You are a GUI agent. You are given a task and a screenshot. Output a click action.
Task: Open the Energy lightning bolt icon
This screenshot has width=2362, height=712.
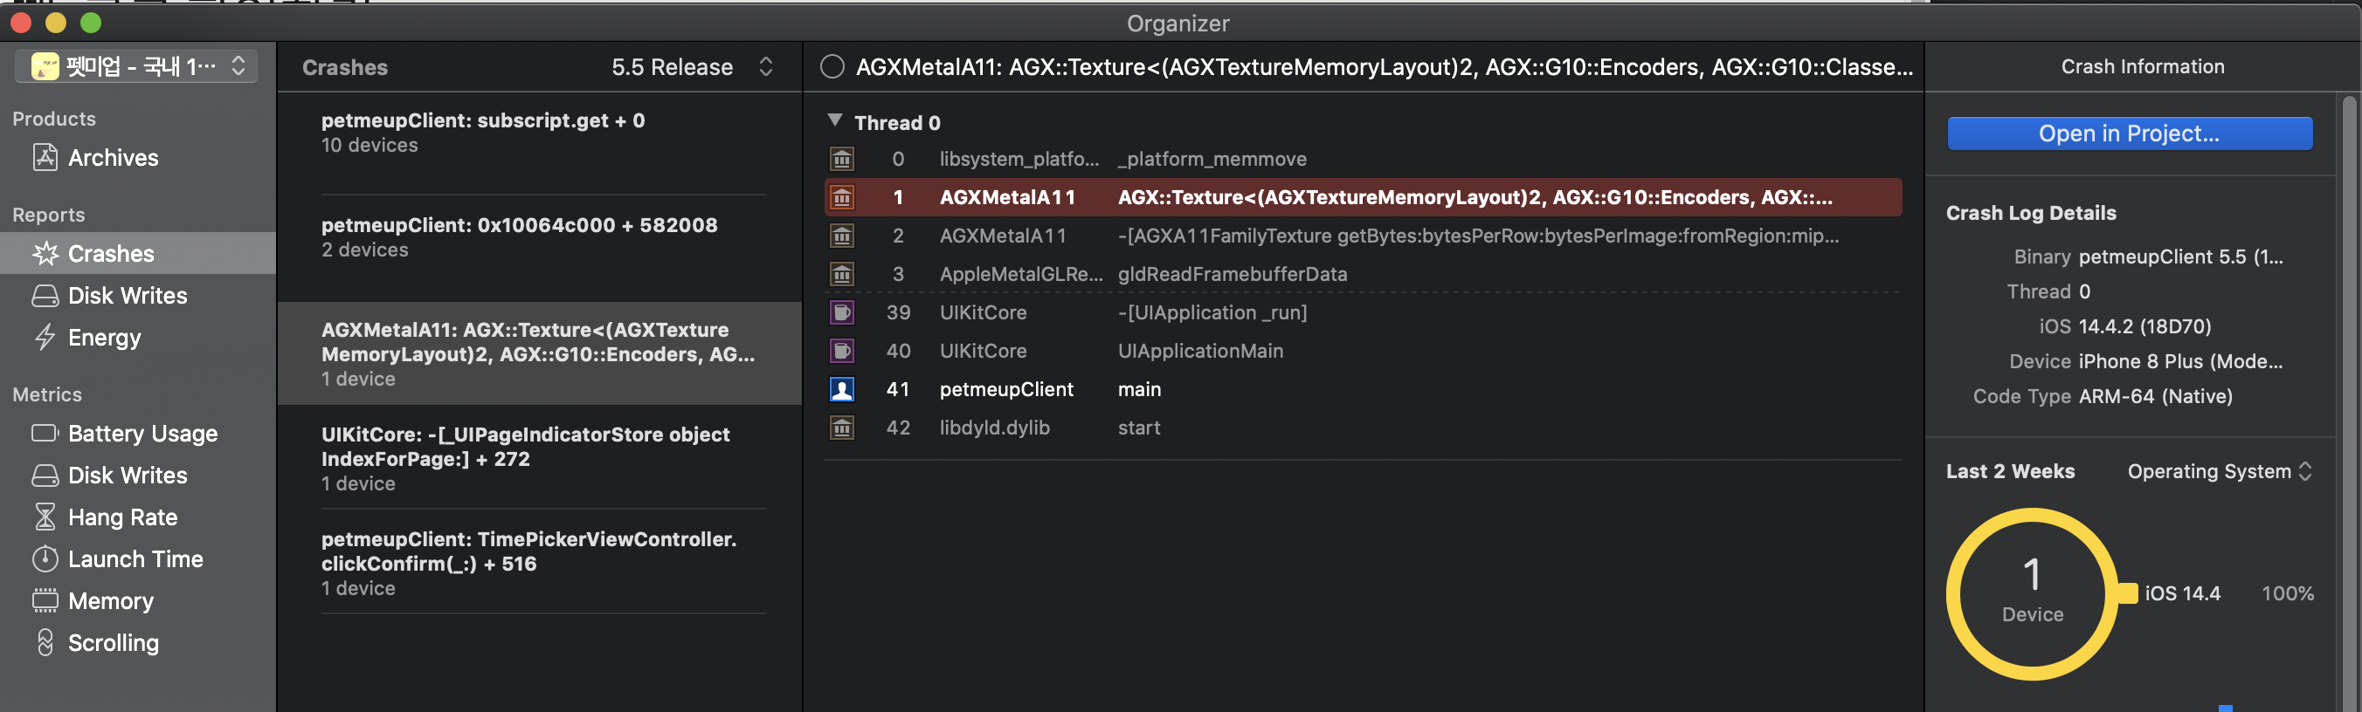coord(45,339)
